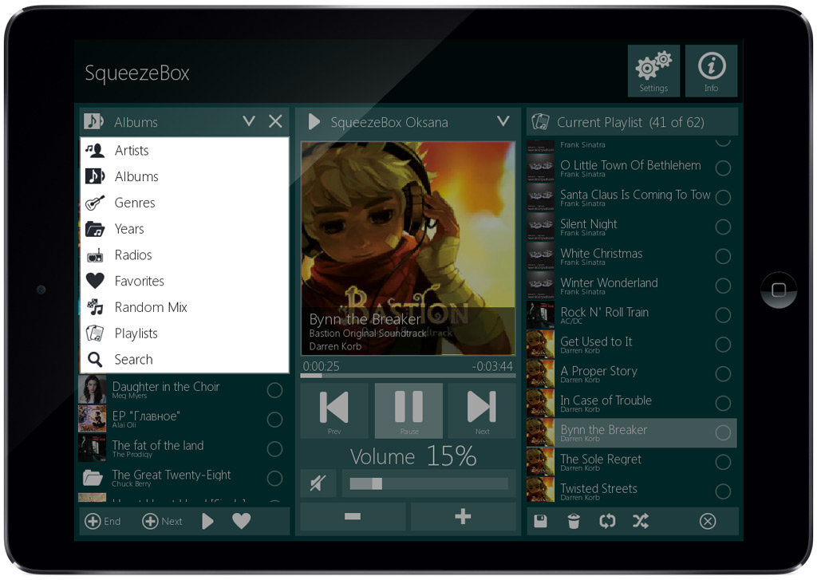Image resolution: width=817 pixels, height=580 pixels.
Task: Choose Random Mix from the menu
Action: 150,307
